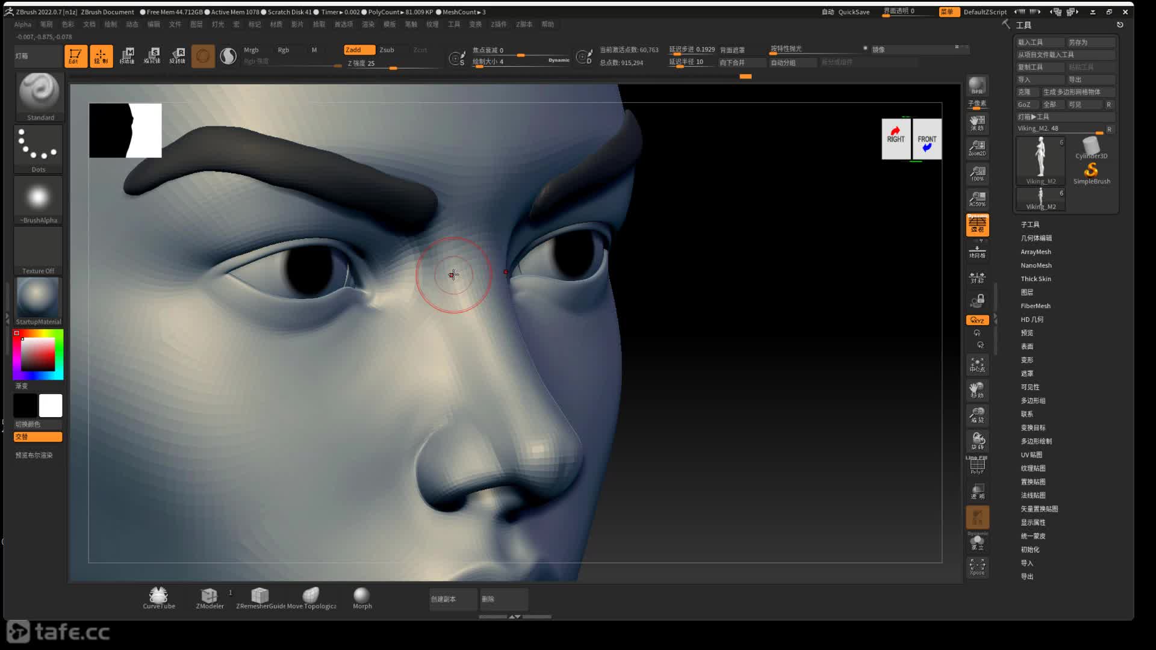
Task: Open the Texture Off slot
Action: pyautogui.click(x=38, y=250)
